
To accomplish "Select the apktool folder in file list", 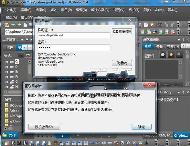I will point(13,121).
